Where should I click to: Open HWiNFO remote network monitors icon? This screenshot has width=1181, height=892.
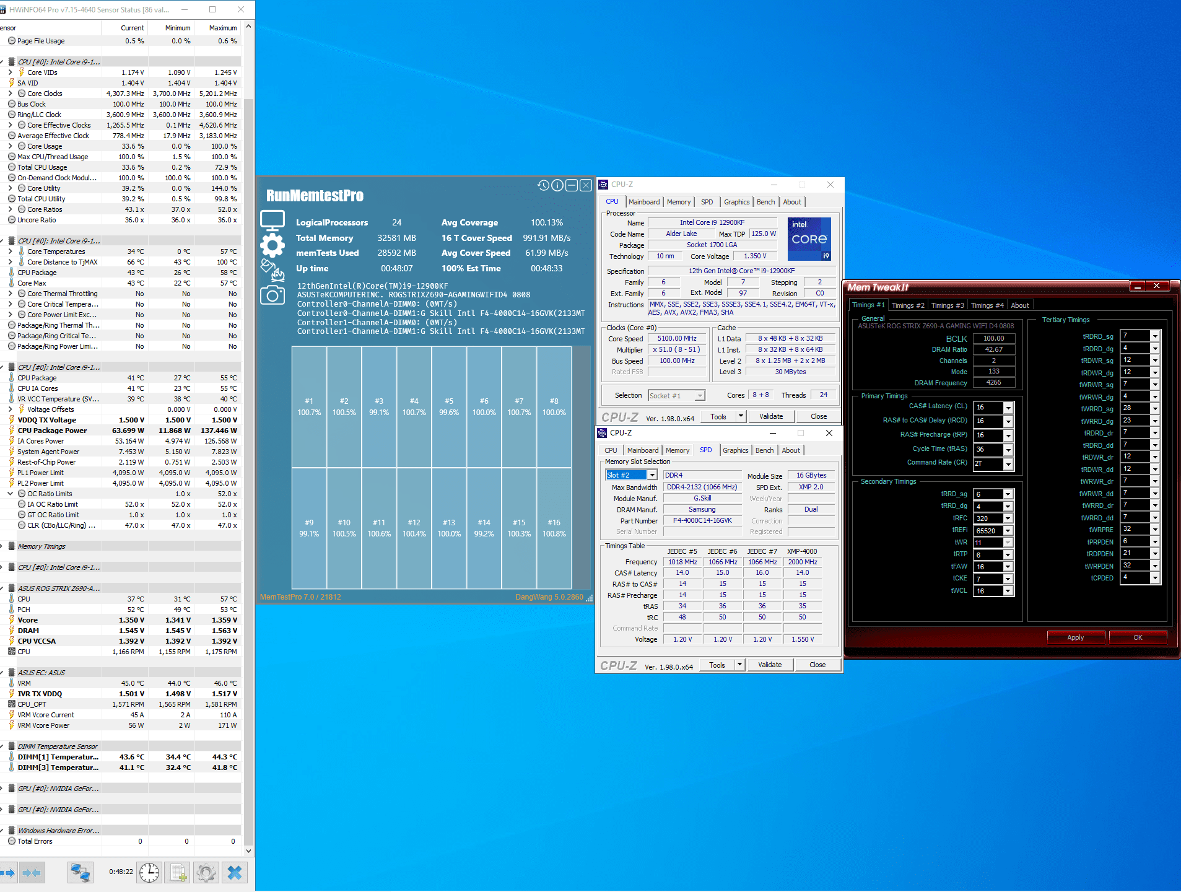[80, 873]
